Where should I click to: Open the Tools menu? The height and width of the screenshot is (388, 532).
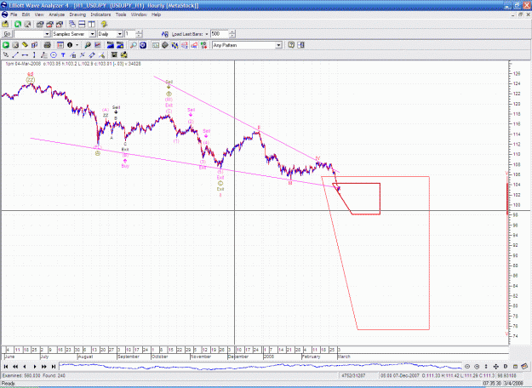tap(121, 15)
